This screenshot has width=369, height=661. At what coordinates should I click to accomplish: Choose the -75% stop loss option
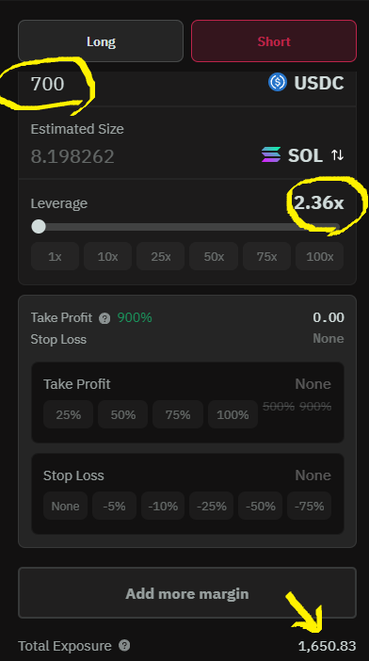pos(309,506)
